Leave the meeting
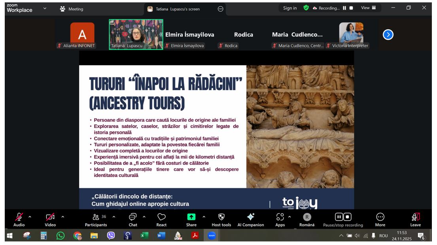 416,217
